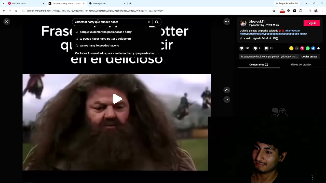This screenshot has width=326, height=183.
Task: Go back with browser back arrow
Action: [x=4, y=11]
